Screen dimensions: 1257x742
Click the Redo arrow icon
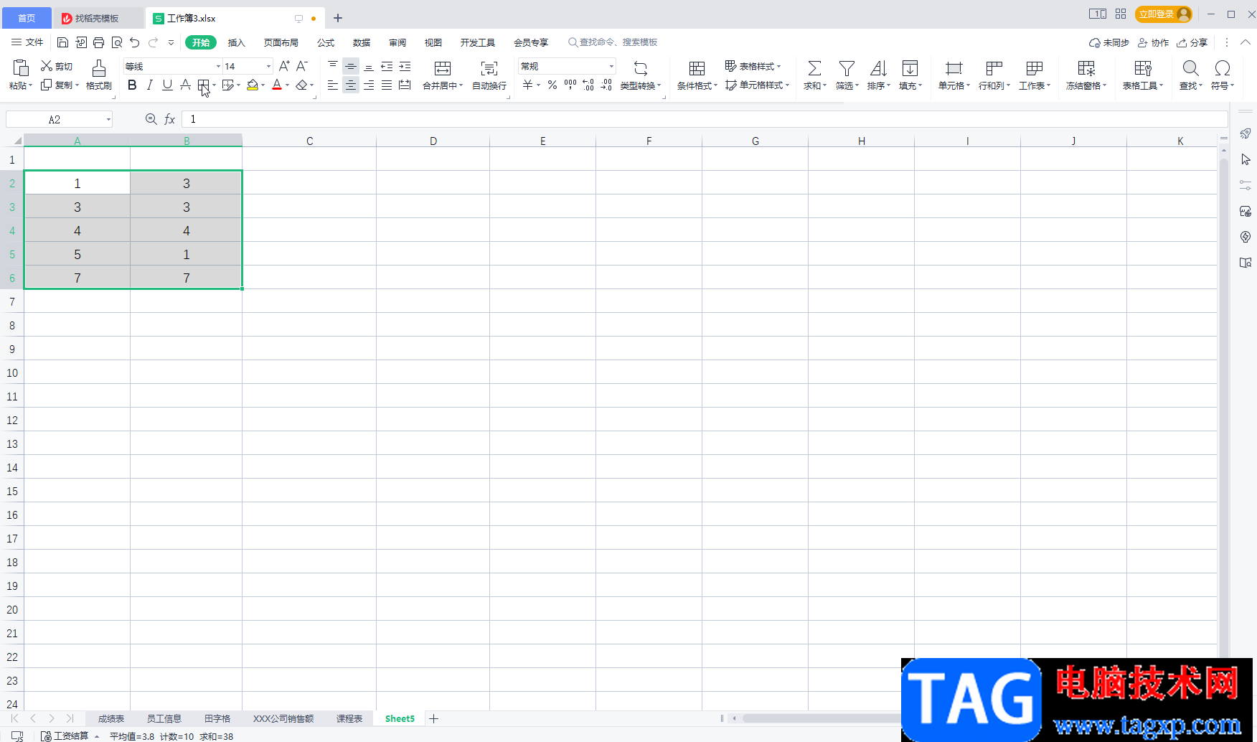pos(153,42)
